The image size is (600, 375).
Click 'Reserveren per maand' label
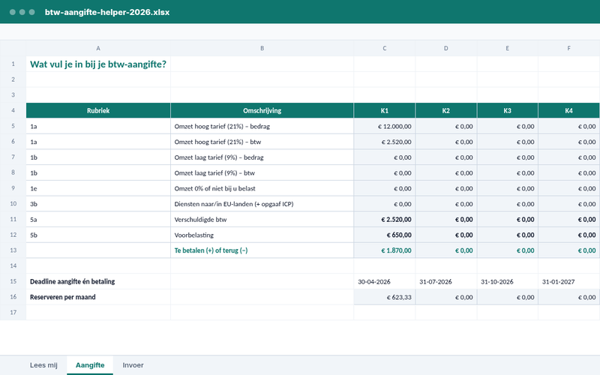[98, 297]
